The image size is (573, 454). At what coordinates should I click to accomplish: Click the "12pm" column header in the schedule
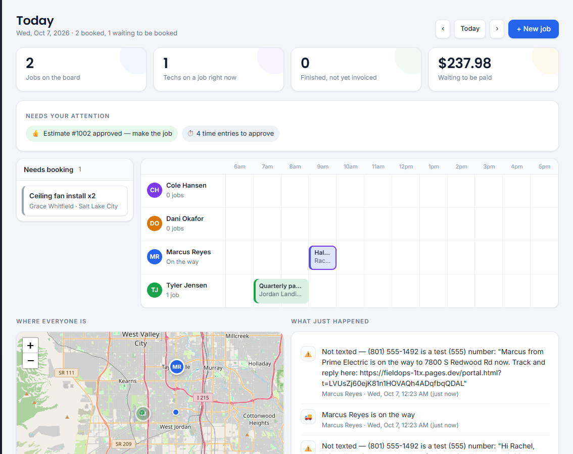(x=406, y=167)
